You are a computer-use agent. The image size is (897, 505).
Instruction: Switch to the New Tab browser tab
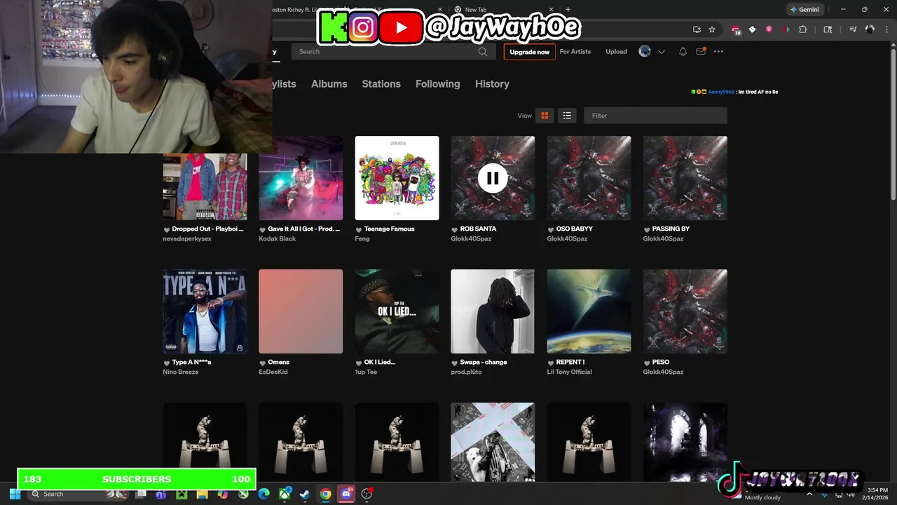[x=505, y=10]
